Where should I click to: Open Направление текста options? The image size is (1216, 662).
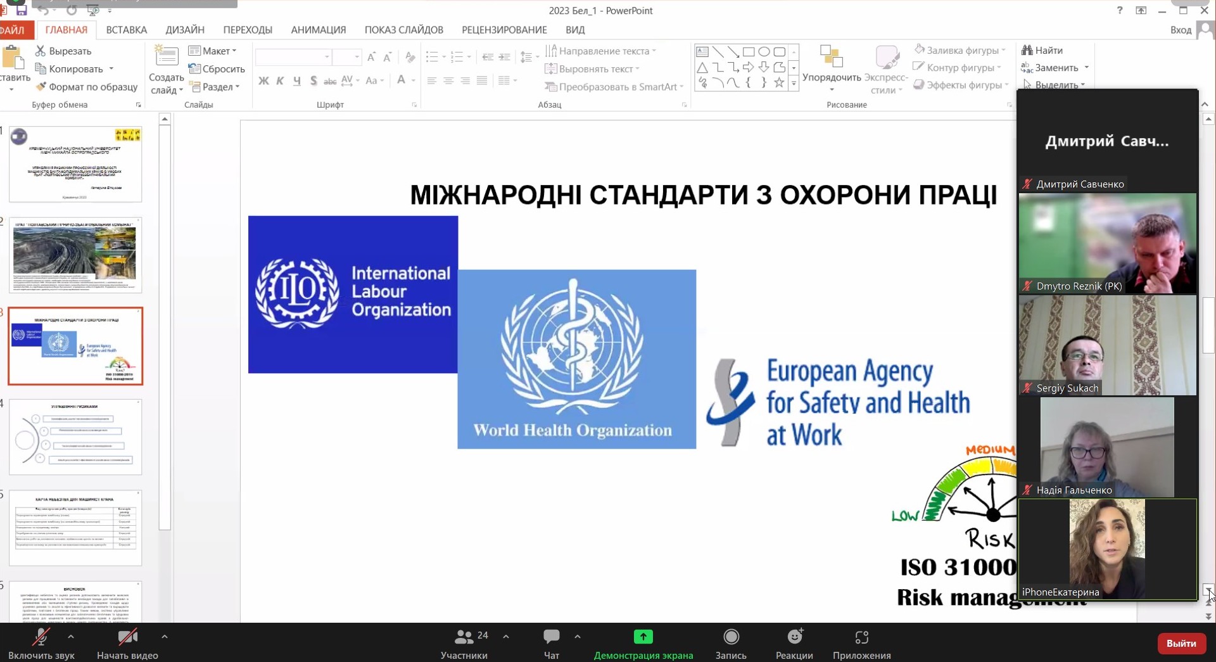coord(600,51)
